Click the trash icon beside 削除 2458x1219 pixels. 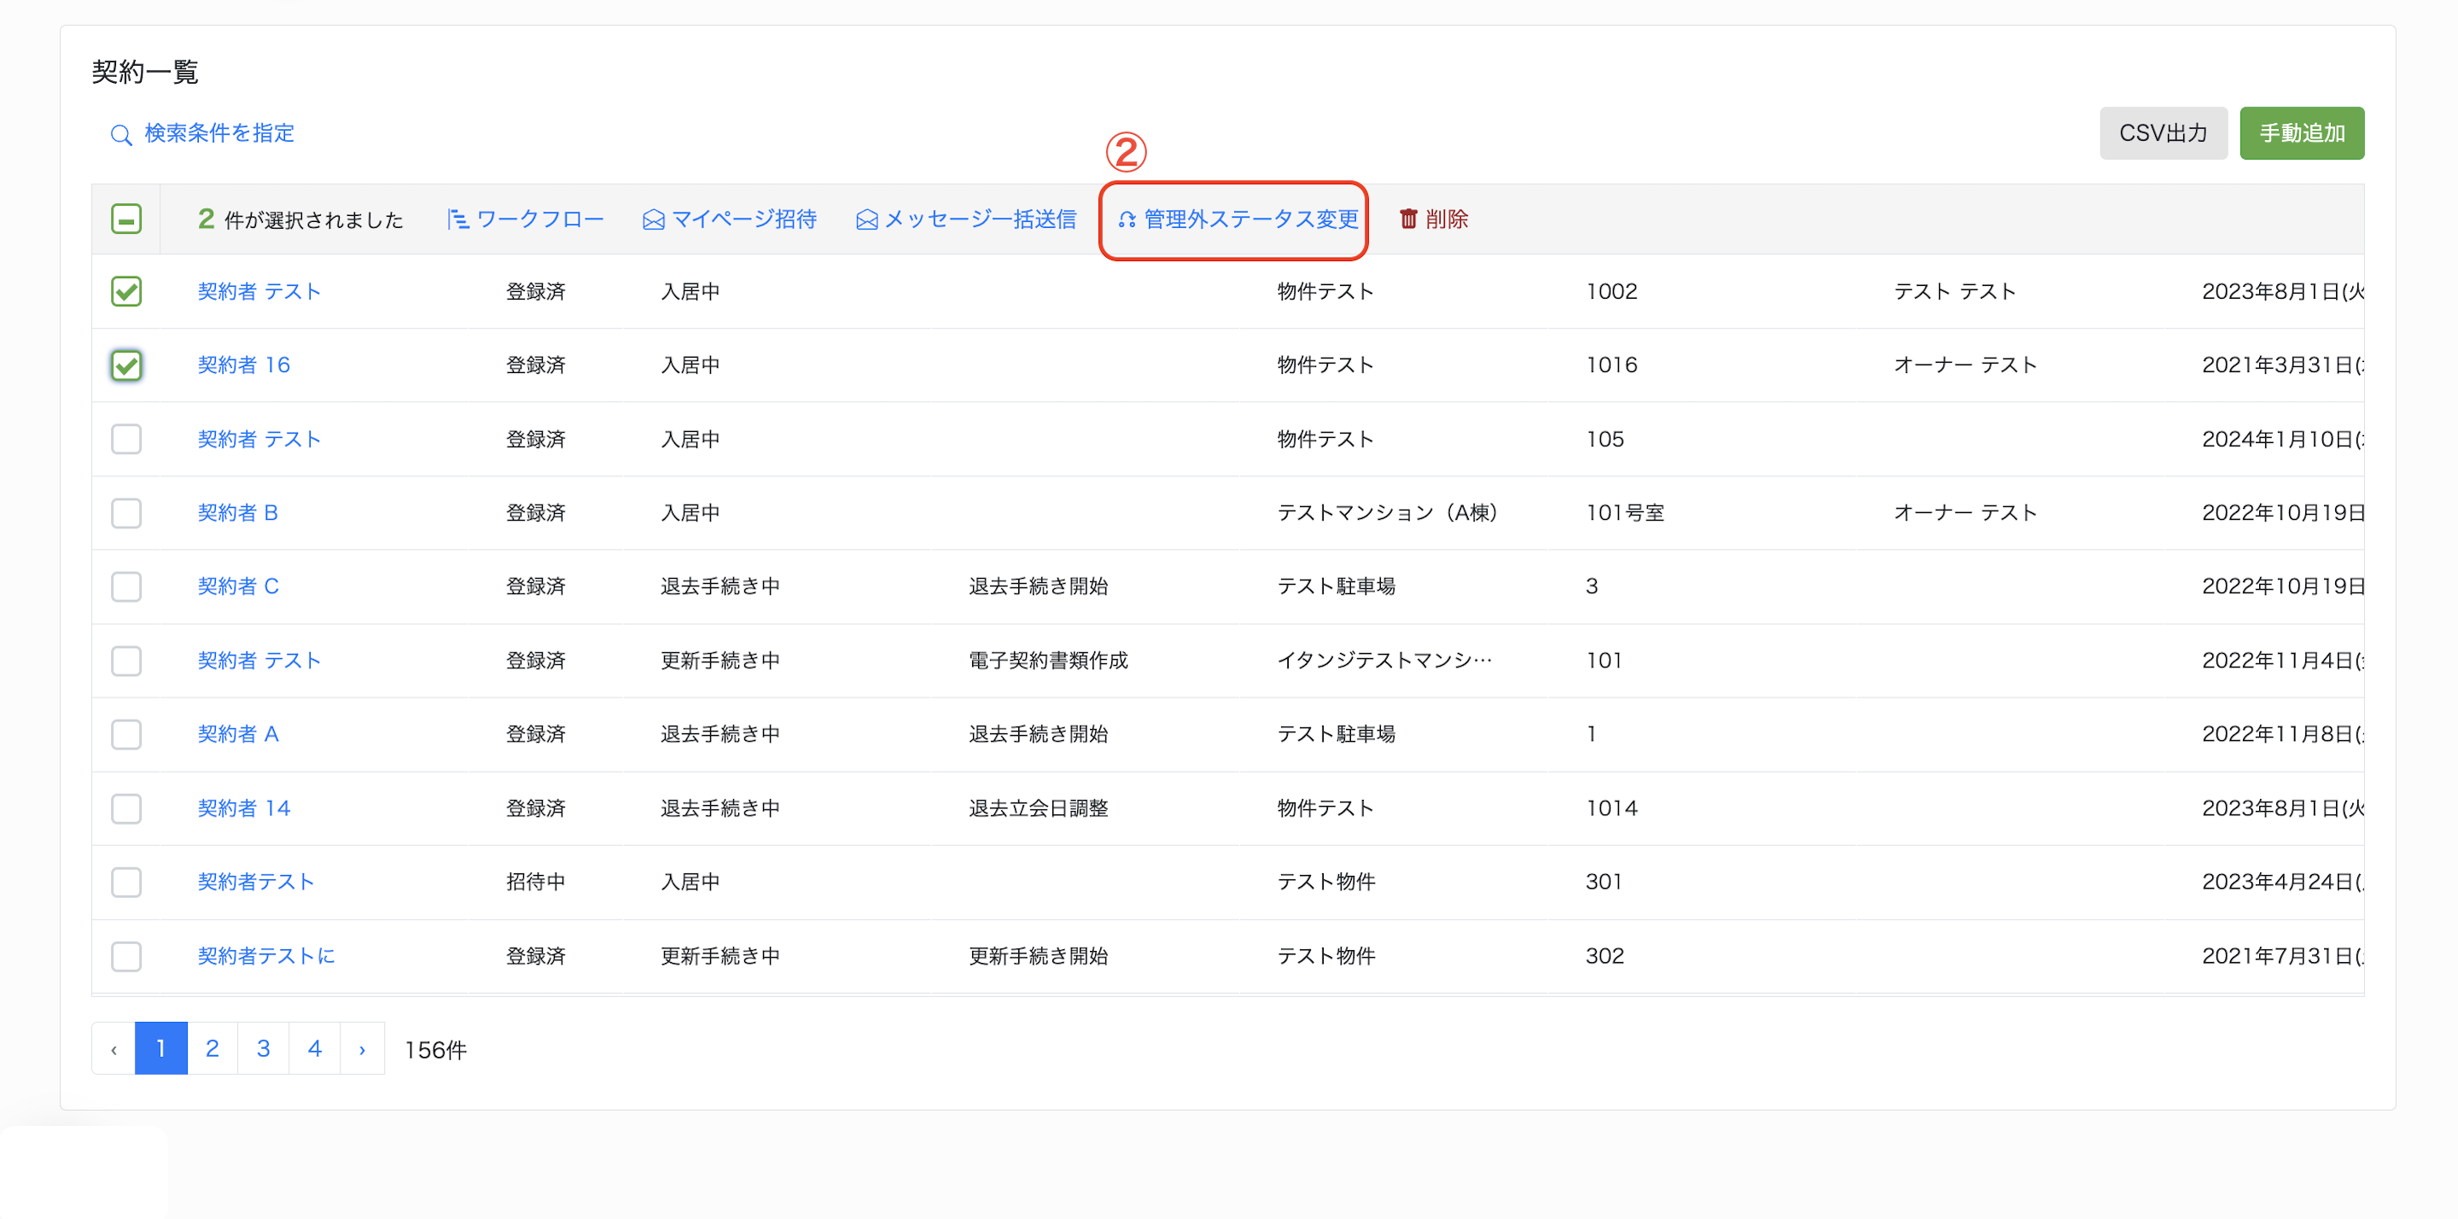point(1408,219)
